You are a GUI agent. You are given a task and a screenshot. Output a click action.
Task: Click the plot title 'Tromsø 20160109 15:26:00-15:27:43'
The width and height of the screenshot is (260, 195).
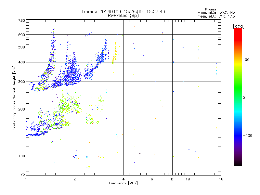123,11
